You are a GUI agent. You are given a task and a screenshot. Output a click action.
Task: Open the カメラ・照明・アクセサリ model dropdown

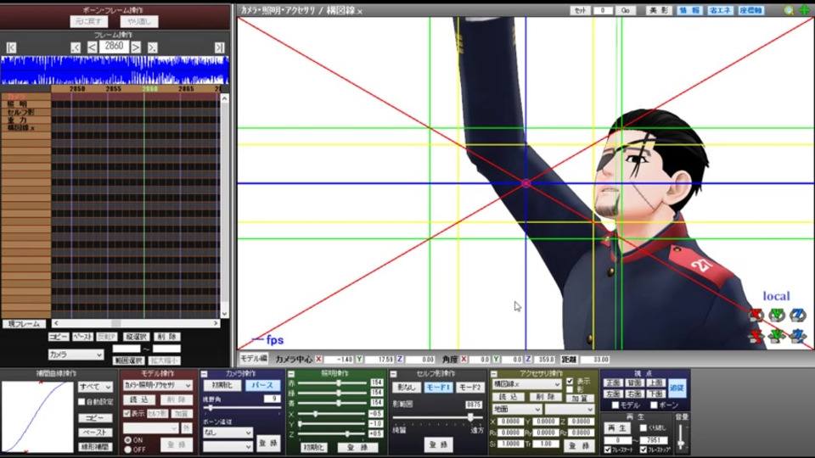(x=158, y=385)
